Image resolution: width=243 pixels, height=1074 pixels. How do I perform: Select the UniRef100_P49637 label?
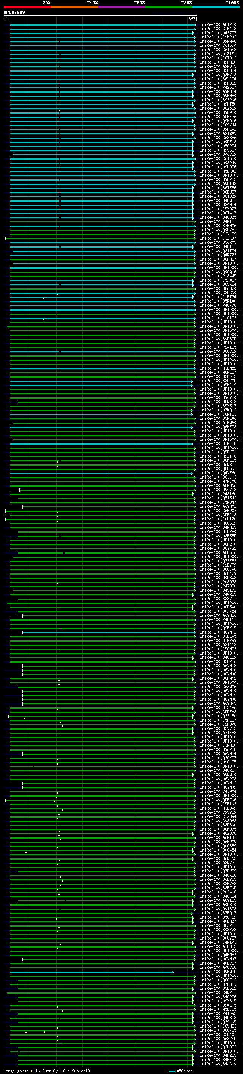point(218,88)
